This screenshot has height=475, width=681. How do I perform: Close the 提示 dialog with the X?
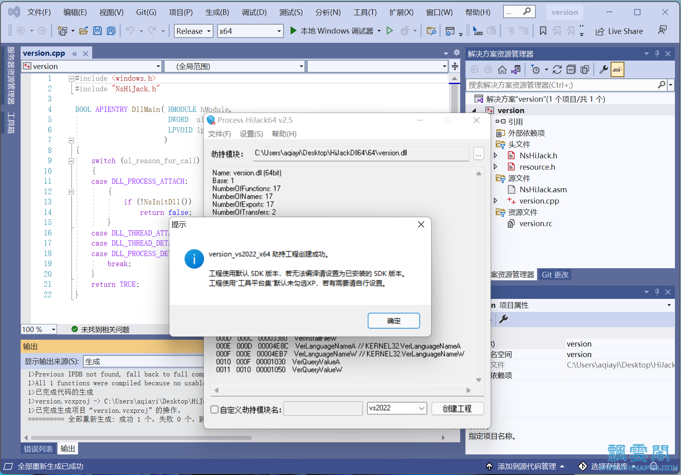(x=421, y=224)
